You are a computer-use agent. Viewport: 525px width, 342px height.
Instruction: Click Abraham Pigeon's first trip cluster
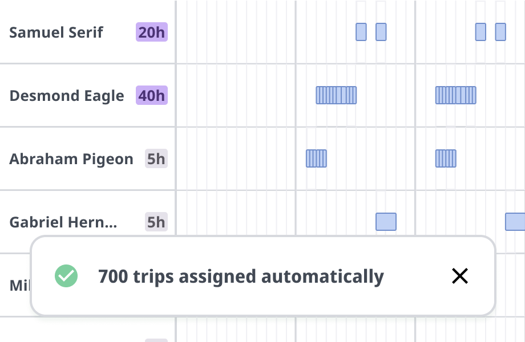click(316, 158)
